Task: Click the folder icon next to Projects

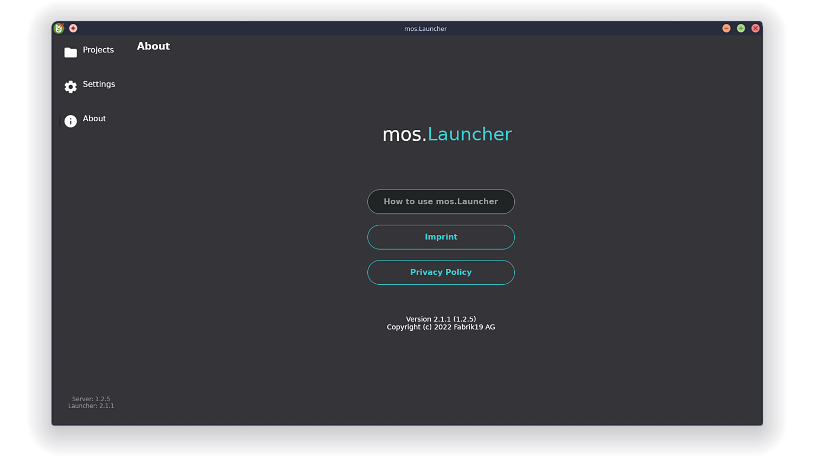Action: [70, 53]
